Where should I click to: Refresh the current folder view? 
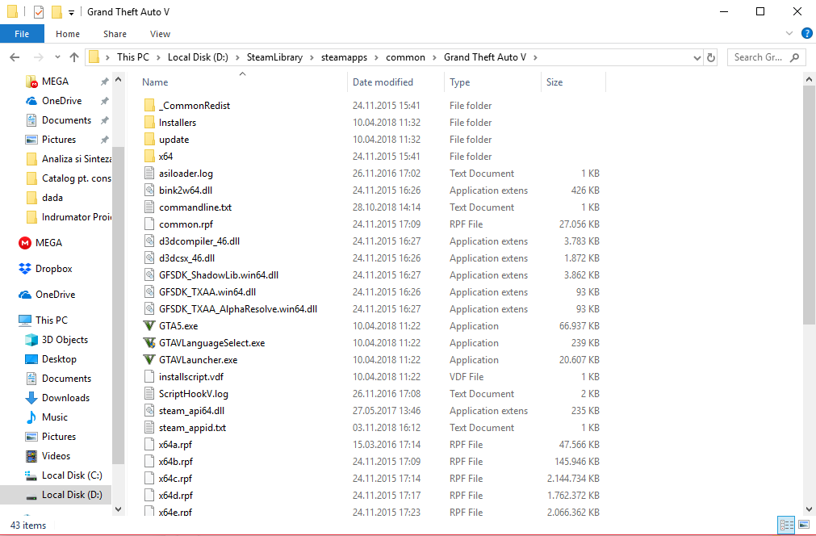(711, 57)
